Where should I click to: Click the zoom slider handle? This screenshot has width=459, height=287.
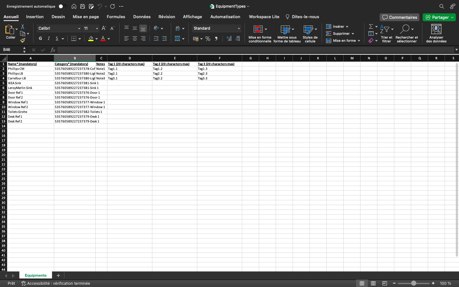click(413, 283)
